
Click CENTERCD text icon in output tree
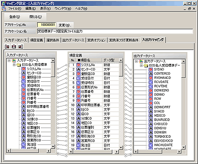151,74
